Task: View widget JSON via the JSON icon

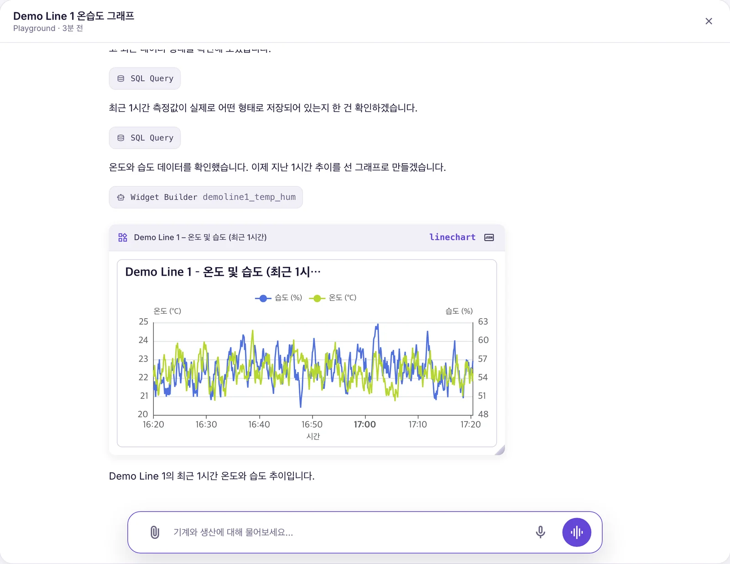Action: (x=489, y=238)
